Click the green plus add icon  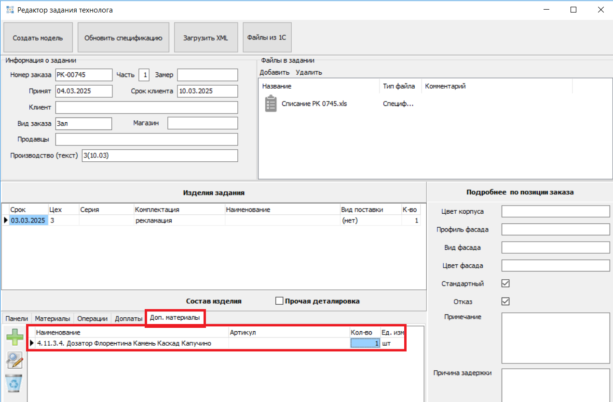[x=14, y=337]
